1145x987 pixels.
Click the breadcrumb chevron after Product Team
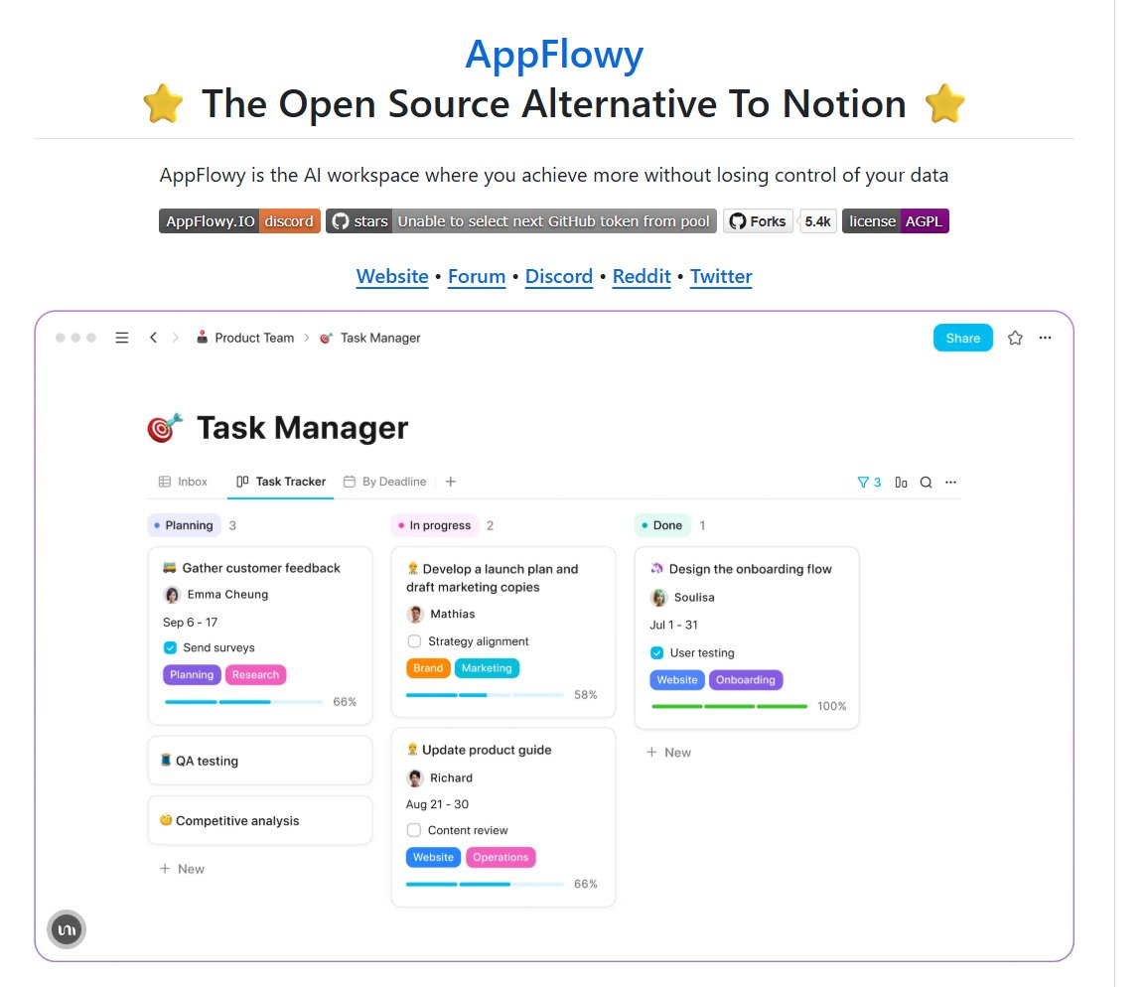307,338
